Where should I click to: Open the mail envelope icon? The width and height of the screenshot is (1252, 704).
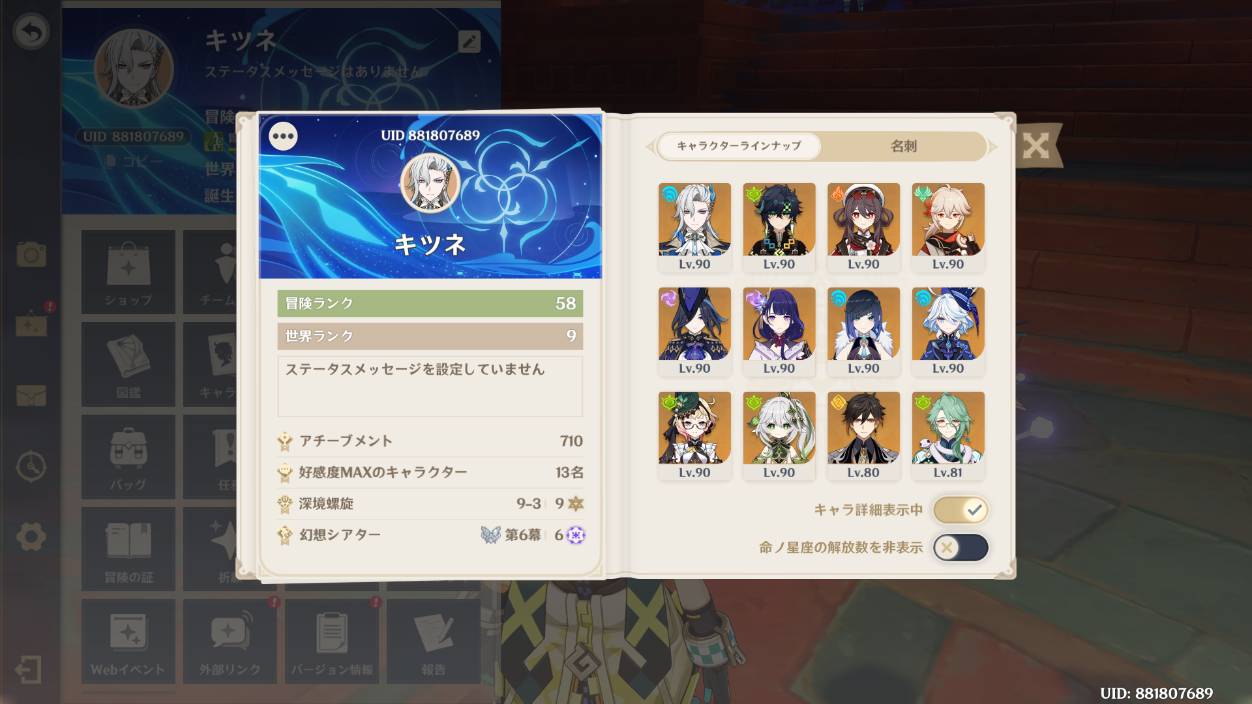[31, 395]
